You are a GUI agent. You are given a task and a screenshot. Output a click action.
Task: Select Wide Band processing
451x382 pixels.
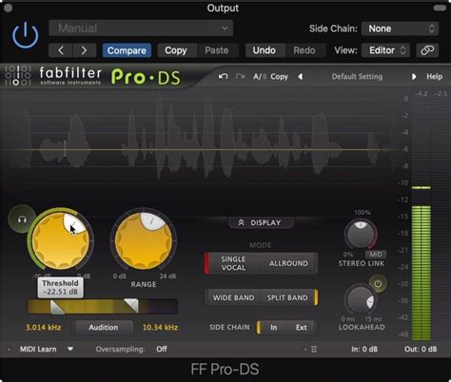pyautogui.click(x=233, y=297)
